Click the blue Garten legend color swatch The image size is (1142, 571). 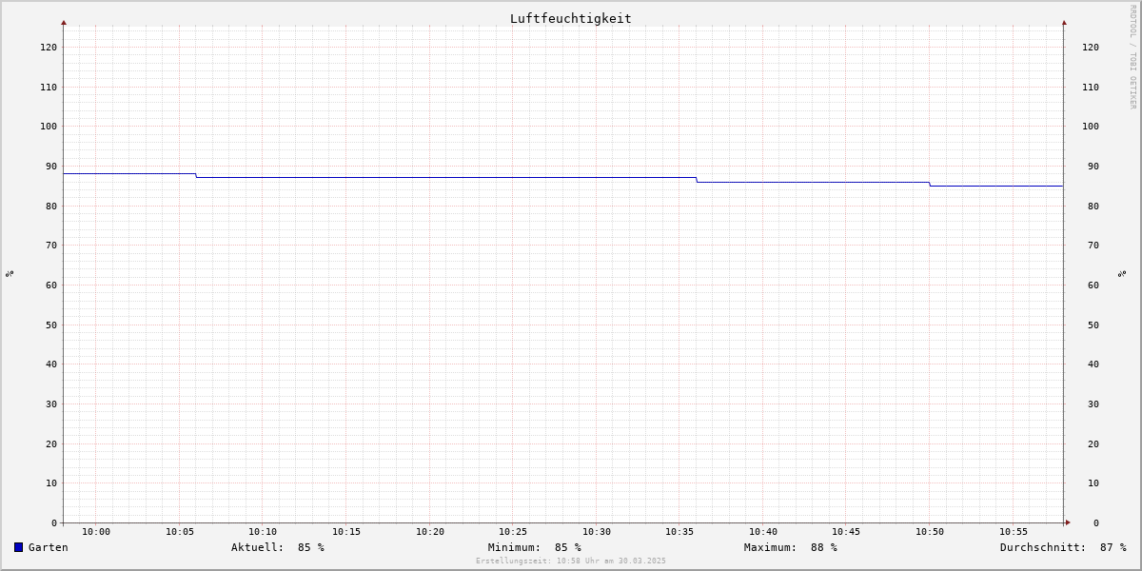click(18, 547)
